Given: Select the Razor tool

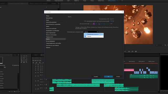Looking at the screenshot, I should pos(22,60).
